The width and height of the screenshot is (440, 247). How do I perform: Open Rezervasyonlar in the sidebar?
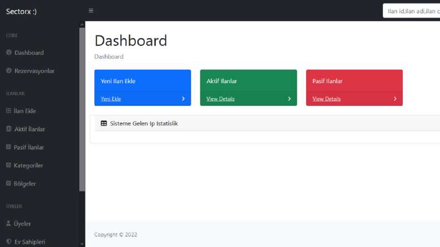coord(34,71)
